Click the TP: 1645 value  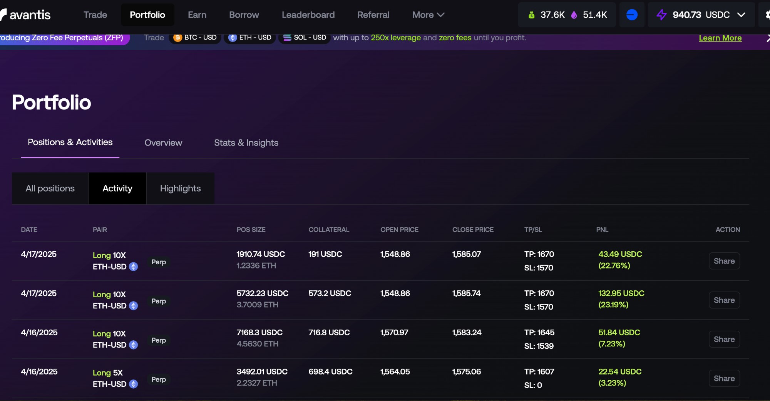coord(539,333)
